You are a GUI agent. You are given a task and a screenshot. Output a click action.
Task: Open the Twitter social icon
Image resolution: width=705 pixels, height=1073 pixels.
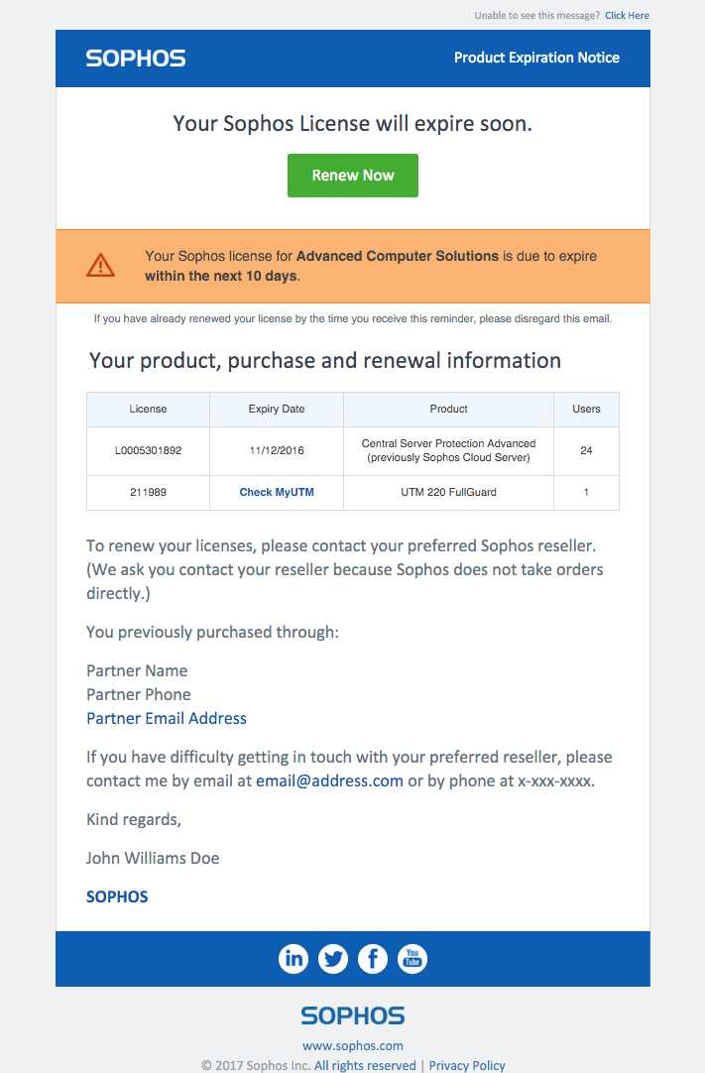[x=333, y=959]
